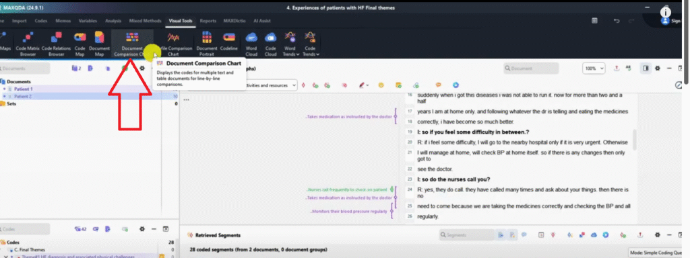Click the Segments search field

(466, 235)
